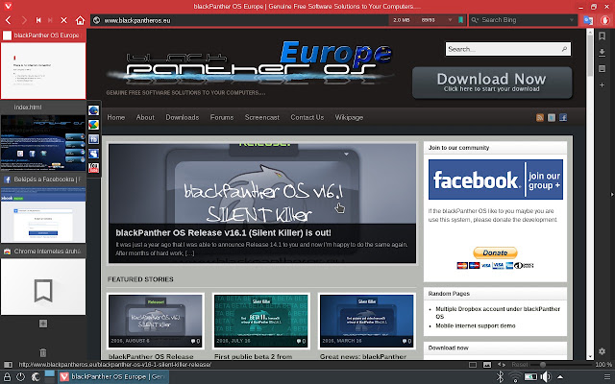The height and width of the screenshot is (384, 615).
Task: Bookmark this page from address bar
Action: coord(461,20)
